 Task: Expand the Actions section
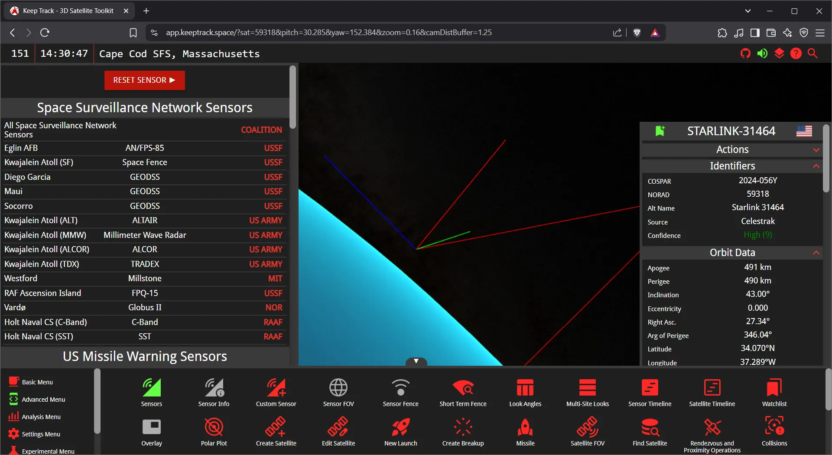pos(732,149)
